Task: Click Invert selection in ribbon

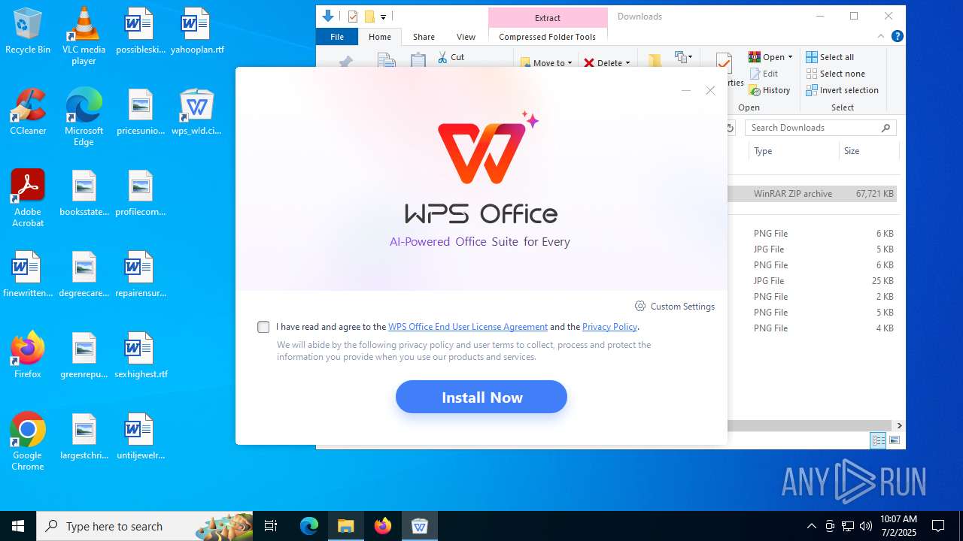Action: [x=842, y=90]
